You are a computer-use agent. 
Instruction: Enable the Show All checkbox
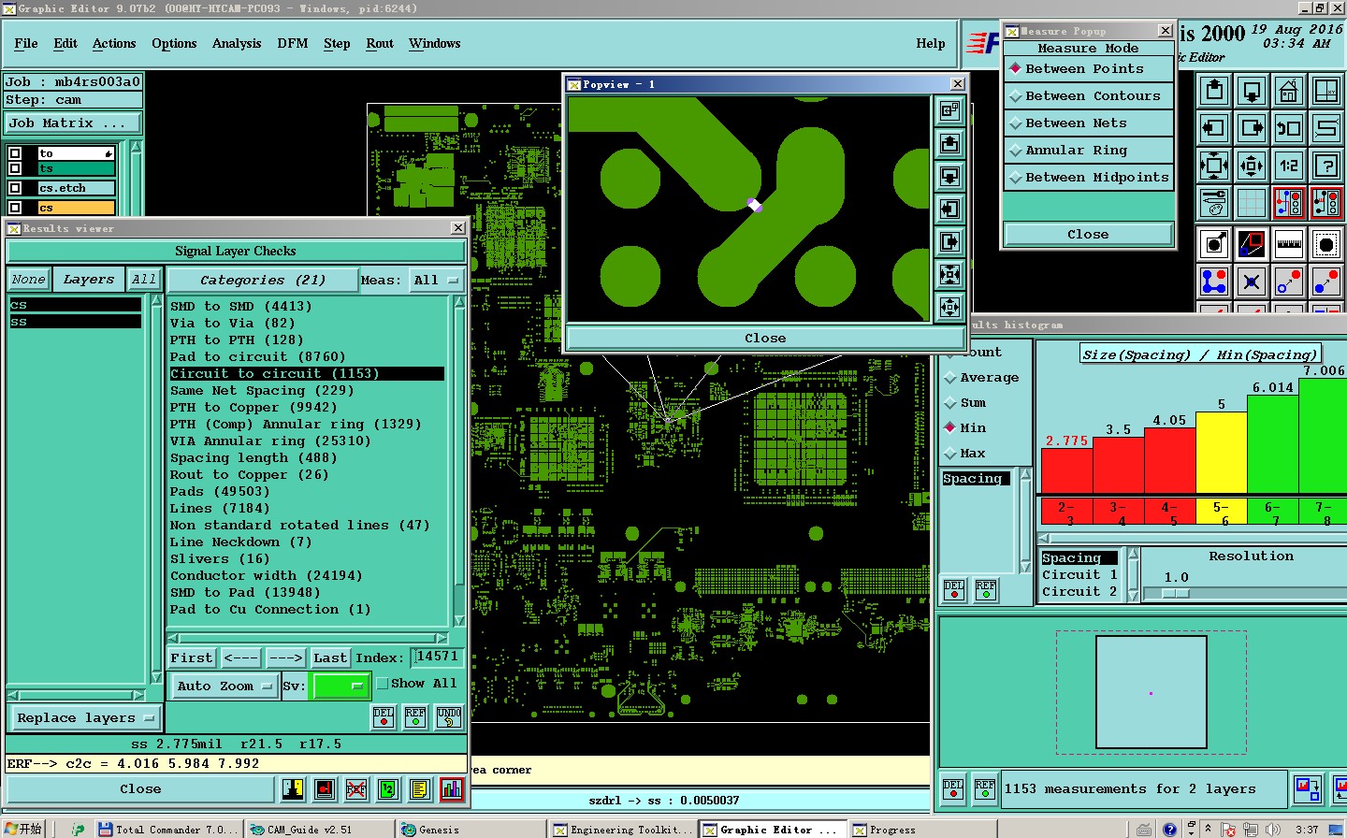383,685
